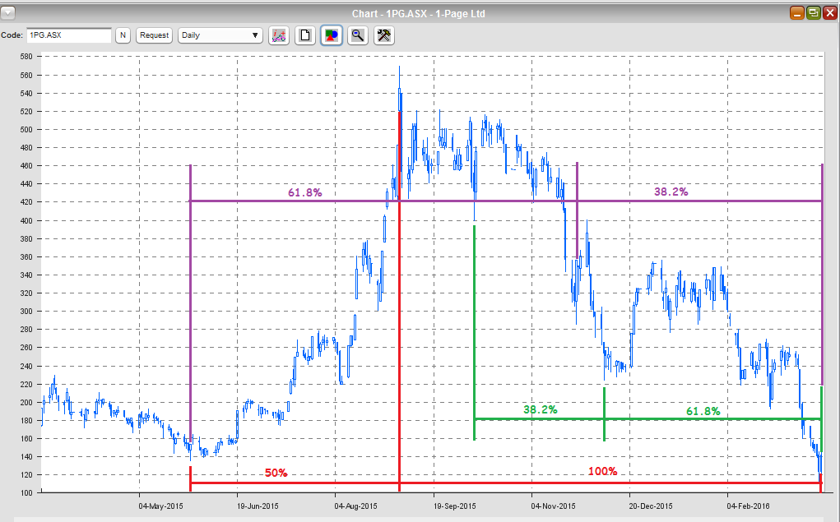
Task: Click the 04-May-2015 date axis label
Action: click(160, 506)
